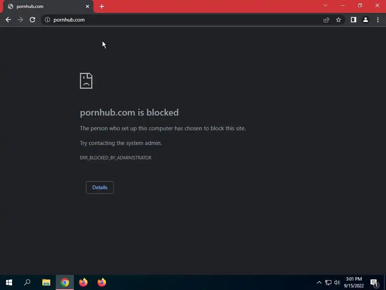386x290 pixels.
Task: Select the ERR_BLOCKED_BY_ADMINISTRATOR error text
Action: tap(116, 157)
